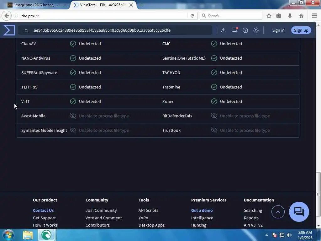This screenshot has height=241, width=321.
Task: Click the search magnifier icon in VirusTotal bar
Action: click(26, 30)
